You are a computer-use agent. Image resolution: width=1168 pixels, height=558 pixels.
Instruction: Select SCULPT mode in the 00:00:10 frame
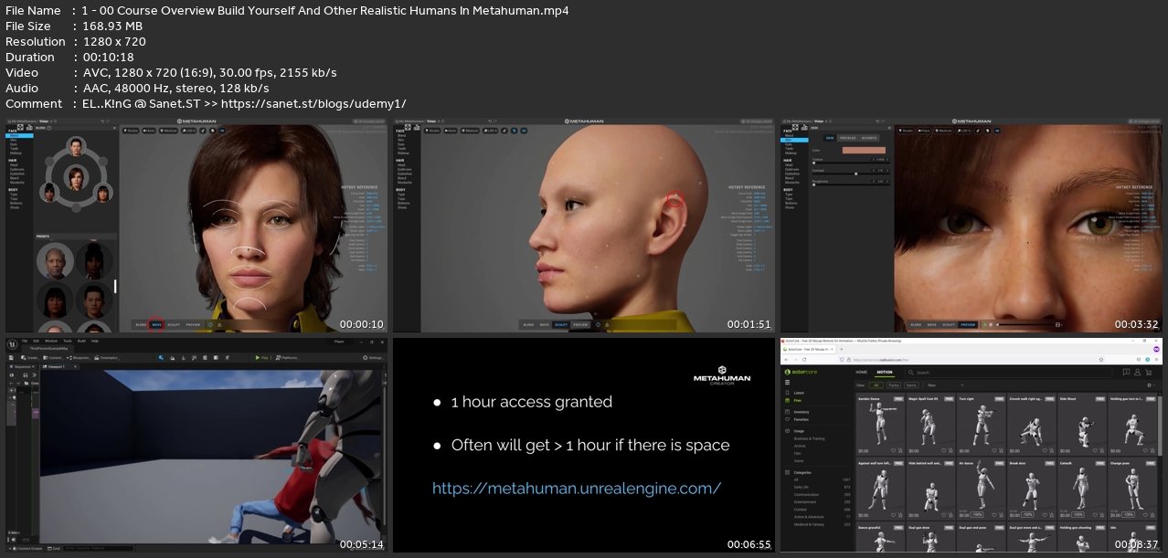tap(174, 324)
